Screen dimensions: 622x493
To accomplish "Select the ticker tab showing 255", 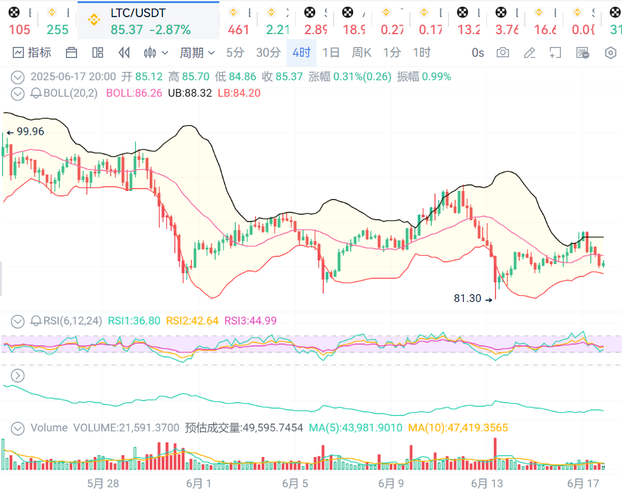I will click(57, 20).
